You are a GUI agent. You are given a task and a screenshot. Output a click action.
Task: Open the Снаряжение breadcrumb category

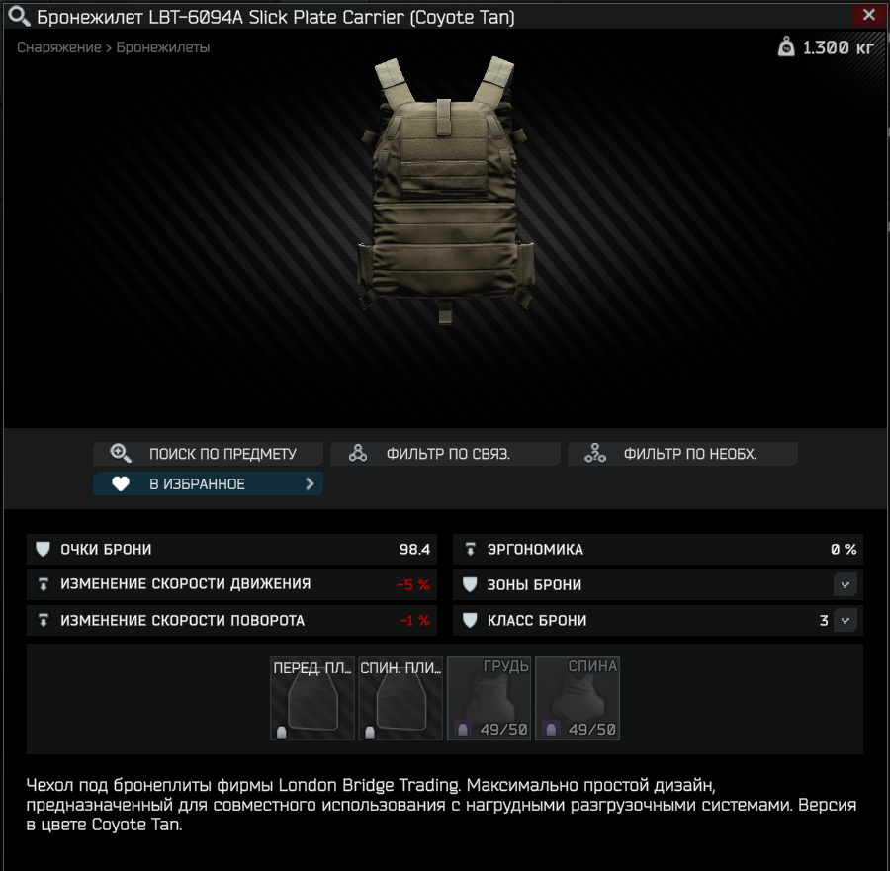[59, 47]
